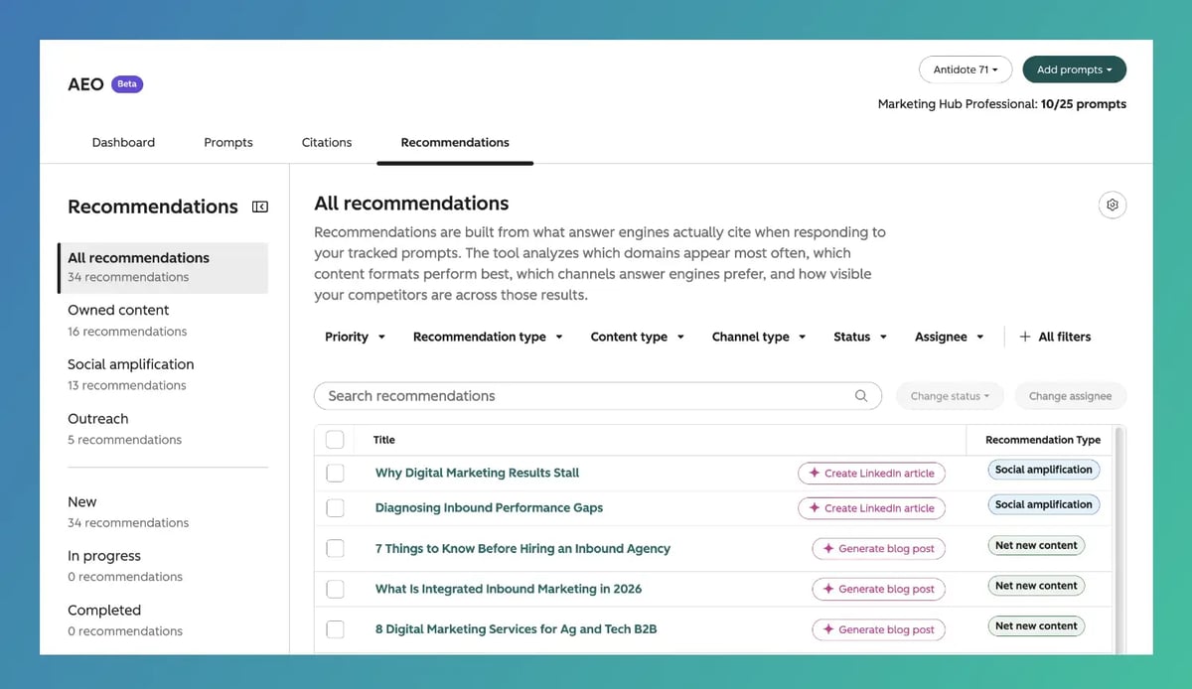This screenshot has height=689, width=1192.
Task: Switch to the Citations tab
Action: click(327, 142)
